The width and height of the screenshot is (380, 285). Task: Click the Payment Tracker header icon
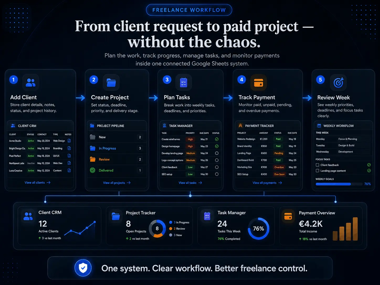(x=240, y=126)
